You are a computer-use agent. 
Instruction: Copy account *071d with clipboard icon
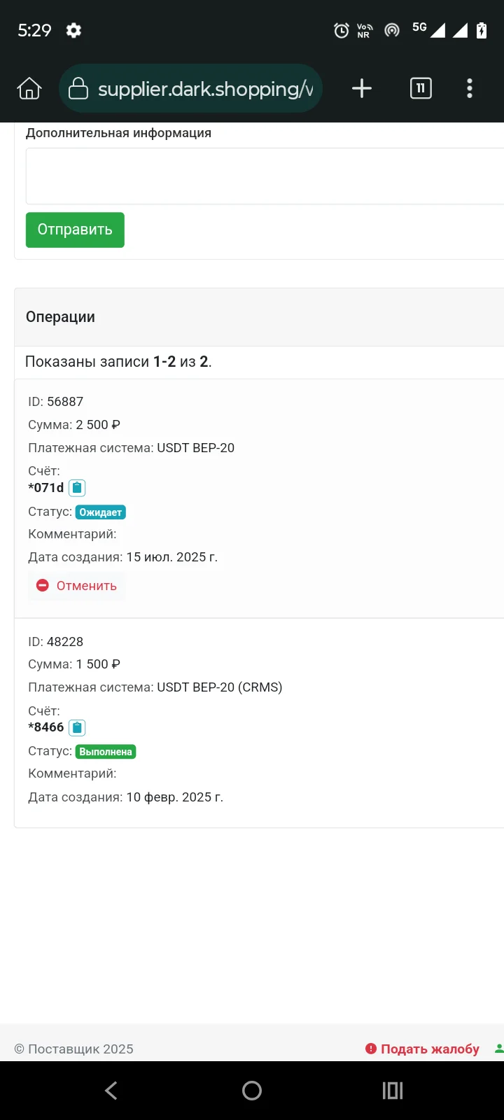[x=77, y=488]
